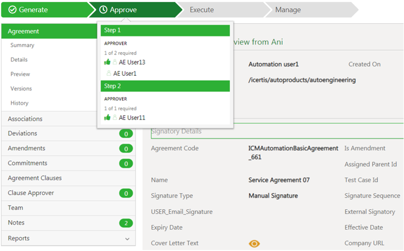Click the clock icon on Approve stage

coord(103,9)
